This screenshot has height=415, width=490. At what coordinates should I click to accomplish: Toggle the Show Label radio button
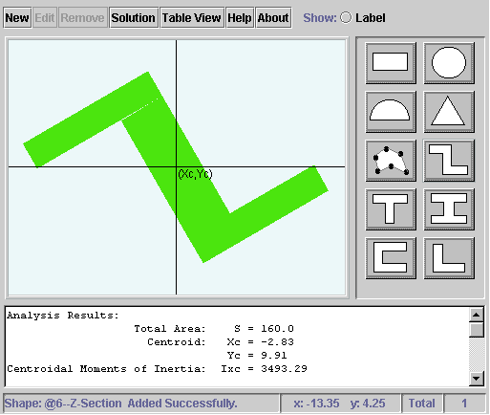tap(346, 17)
